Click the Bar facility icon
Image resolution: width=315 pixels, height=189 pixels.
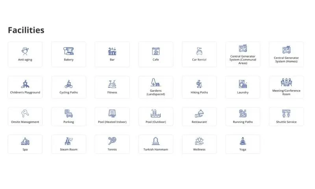[112, 51]
